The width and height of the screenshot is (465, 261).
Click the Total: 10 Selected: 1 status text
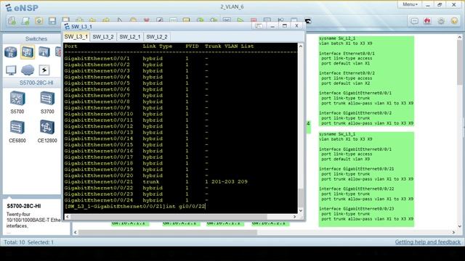pyautogui.click(x=28, y=242)
